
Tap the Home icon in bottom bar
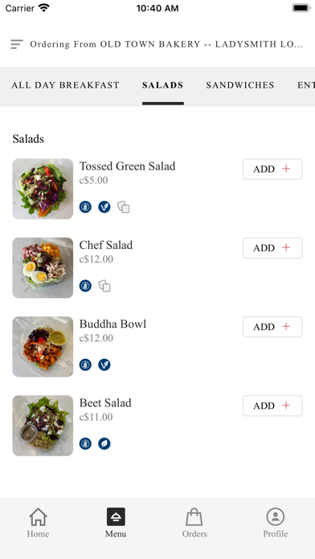pyautogui.click(x=39, y=517)
